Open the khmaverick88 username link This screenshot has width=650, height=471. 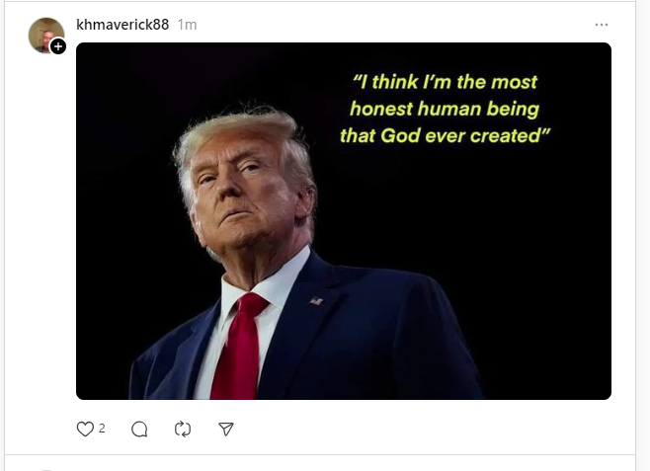(x=122, y=25)
